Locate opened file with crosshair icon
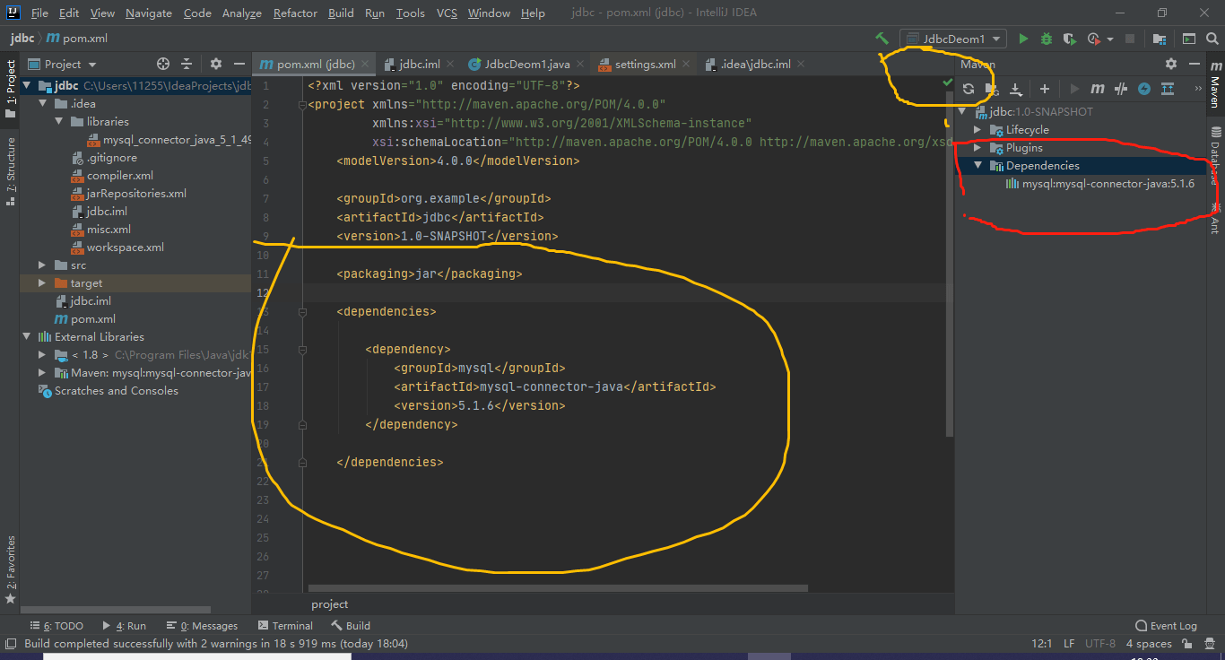Screen dimensions: 1225x660 coord(163,64)
